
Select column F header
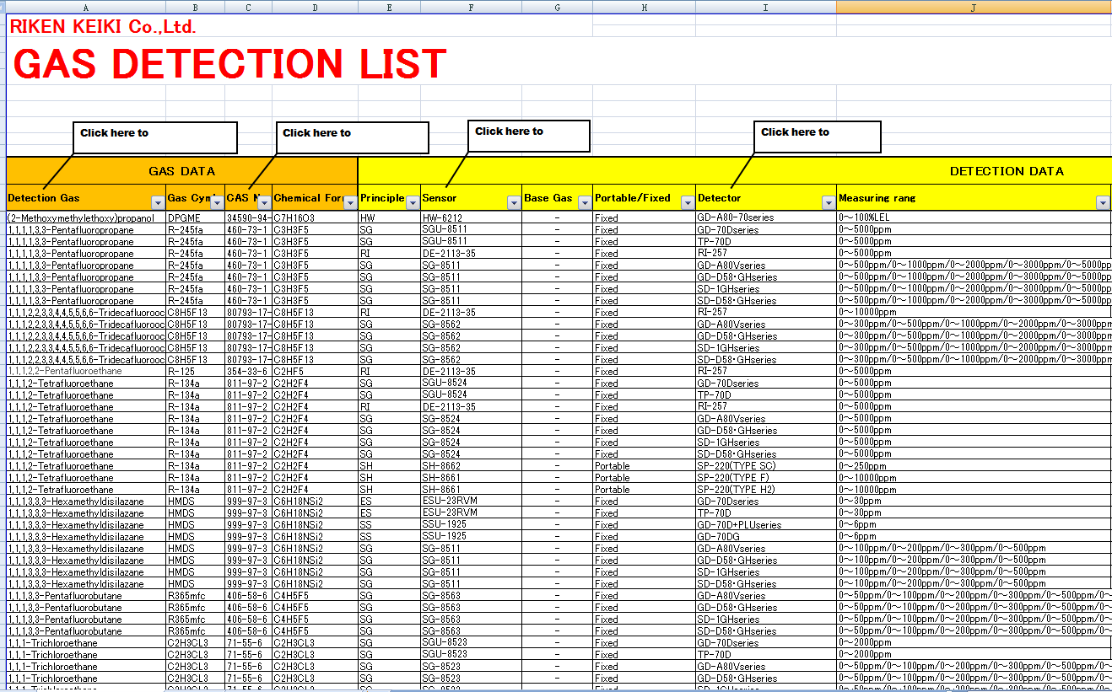[x=471, y=7]
